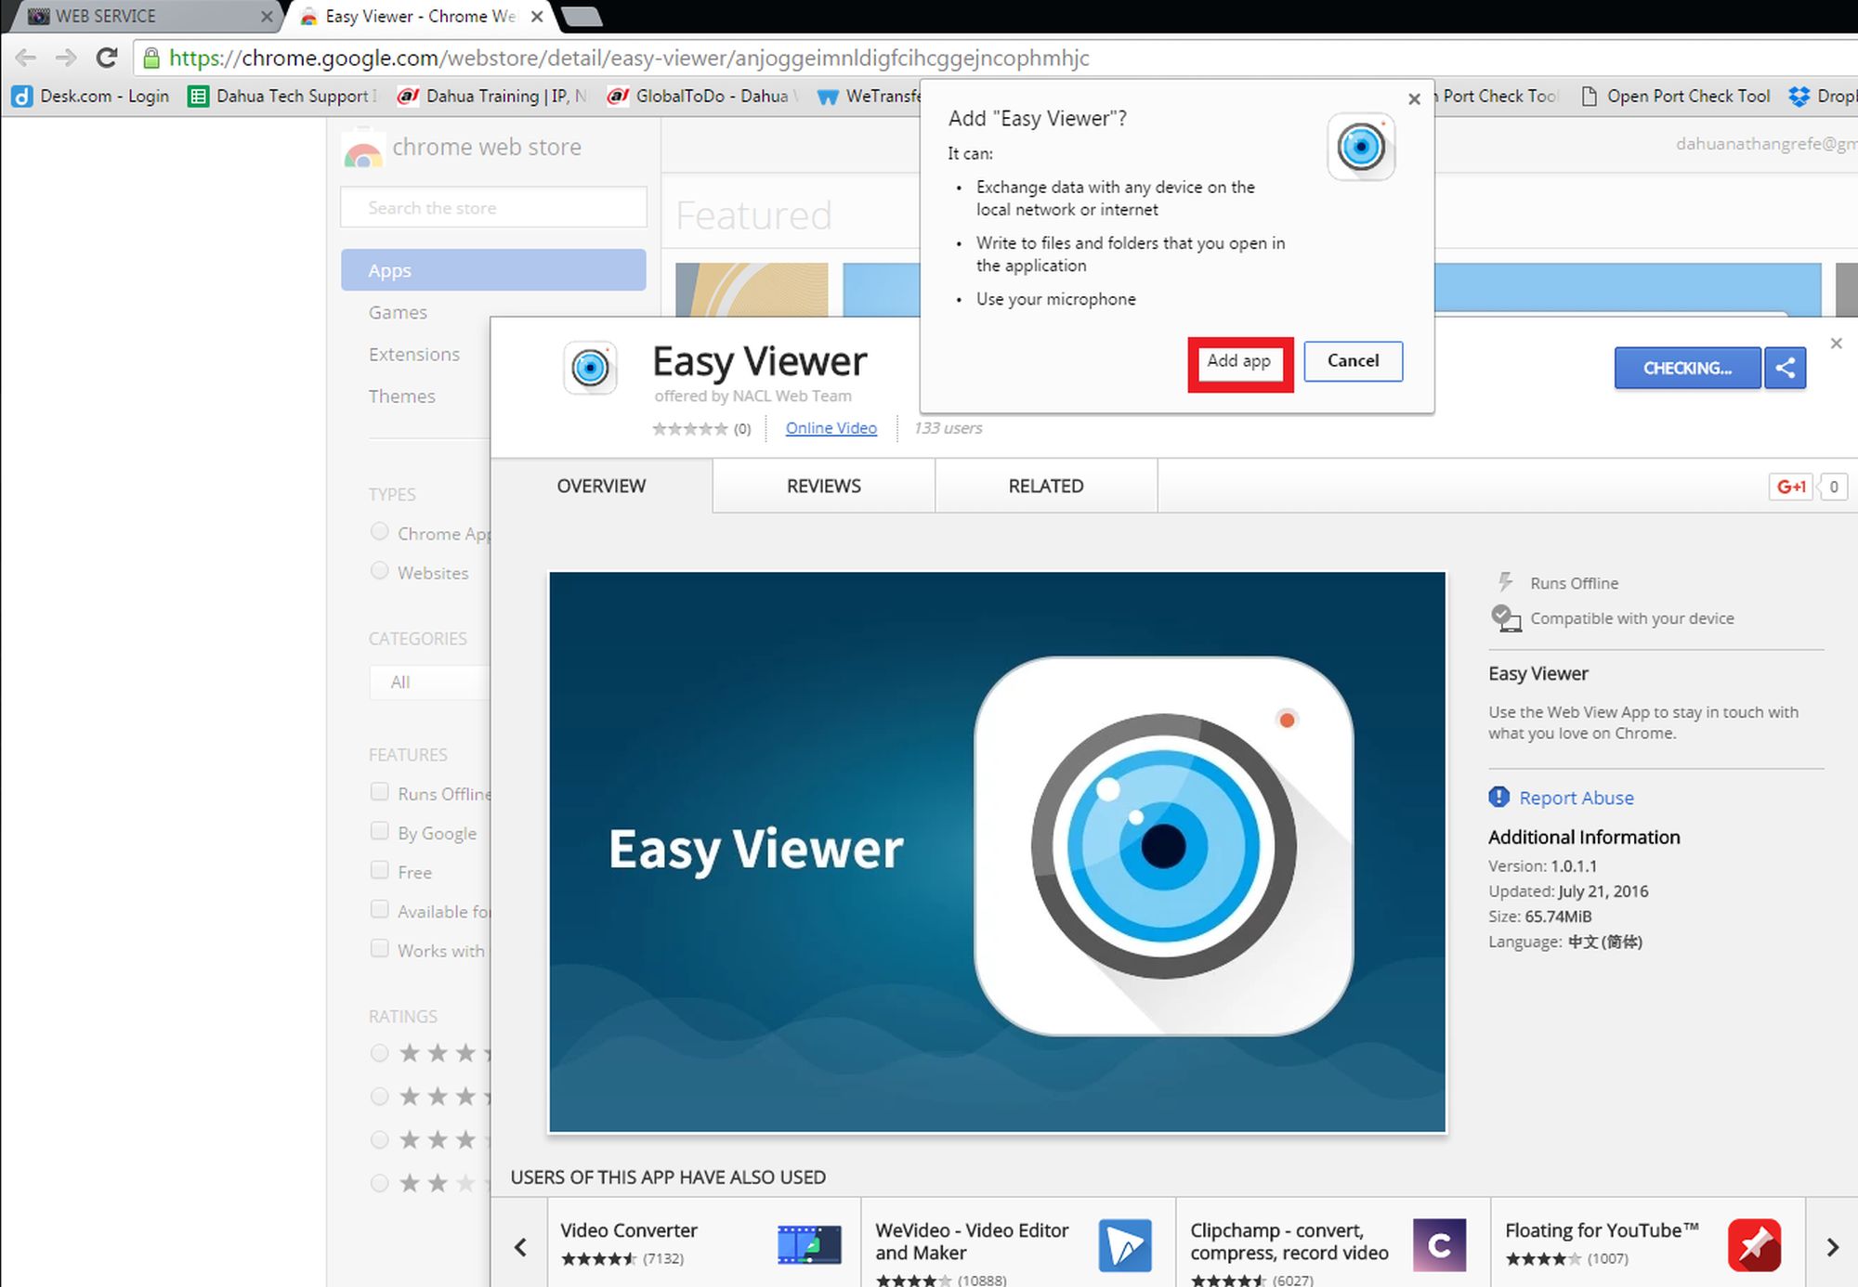Click the Floating for YouTube app icon

(1754, 1244)
